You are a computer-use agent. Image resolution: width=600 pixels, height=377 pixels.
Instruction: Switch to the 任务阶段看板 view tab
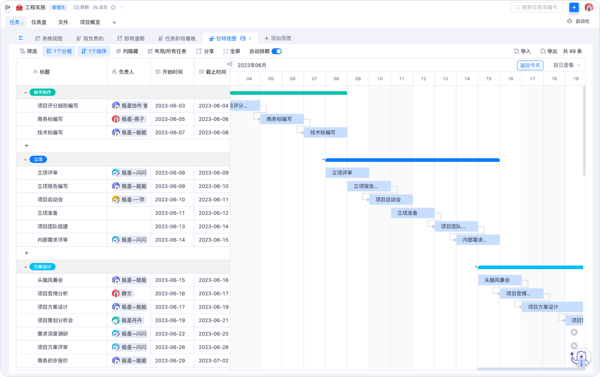point(177,39)
